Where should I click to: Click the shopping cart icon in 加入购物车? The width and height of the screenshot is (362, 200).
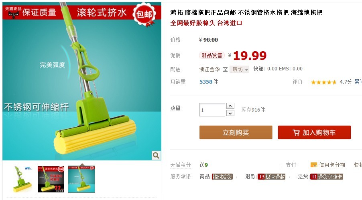tap(296, 132)
